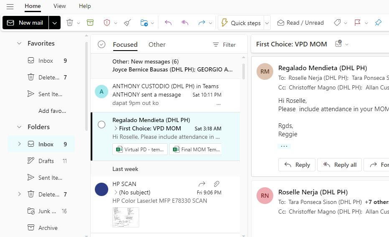Viewport: 389px width, 237px height.
Task: Archive the selected message
Action: (x=90, y=23)
